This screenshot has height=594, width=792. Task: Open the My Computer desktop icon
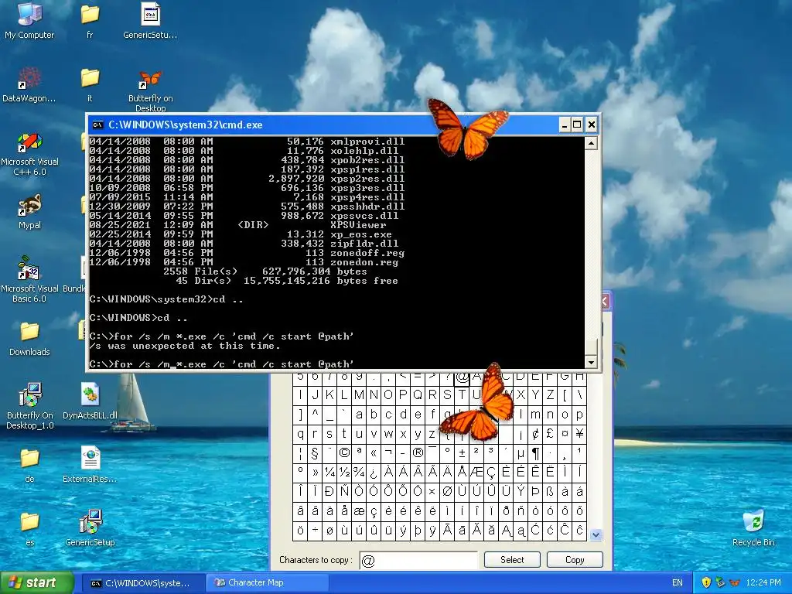point(29,20)
